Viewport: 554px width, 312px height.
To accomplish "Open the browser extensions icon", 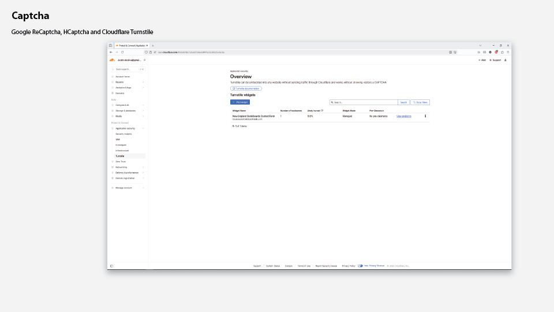I will click(x=502, y=52).
